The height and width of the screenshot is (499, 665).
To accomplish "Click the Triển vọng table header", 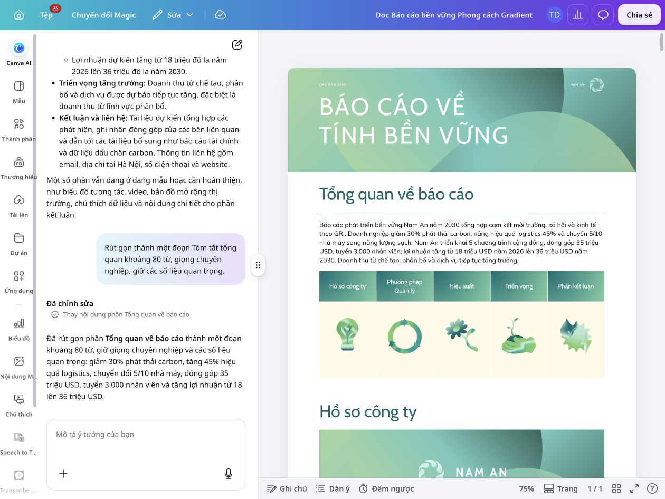I will click(519, 286).
